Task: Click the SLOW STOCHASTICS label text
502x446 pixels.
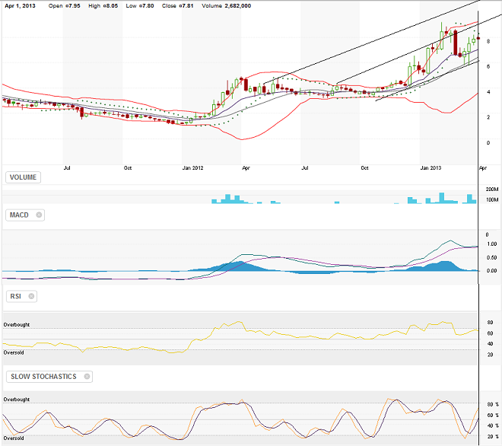Action: pos(43,376)
